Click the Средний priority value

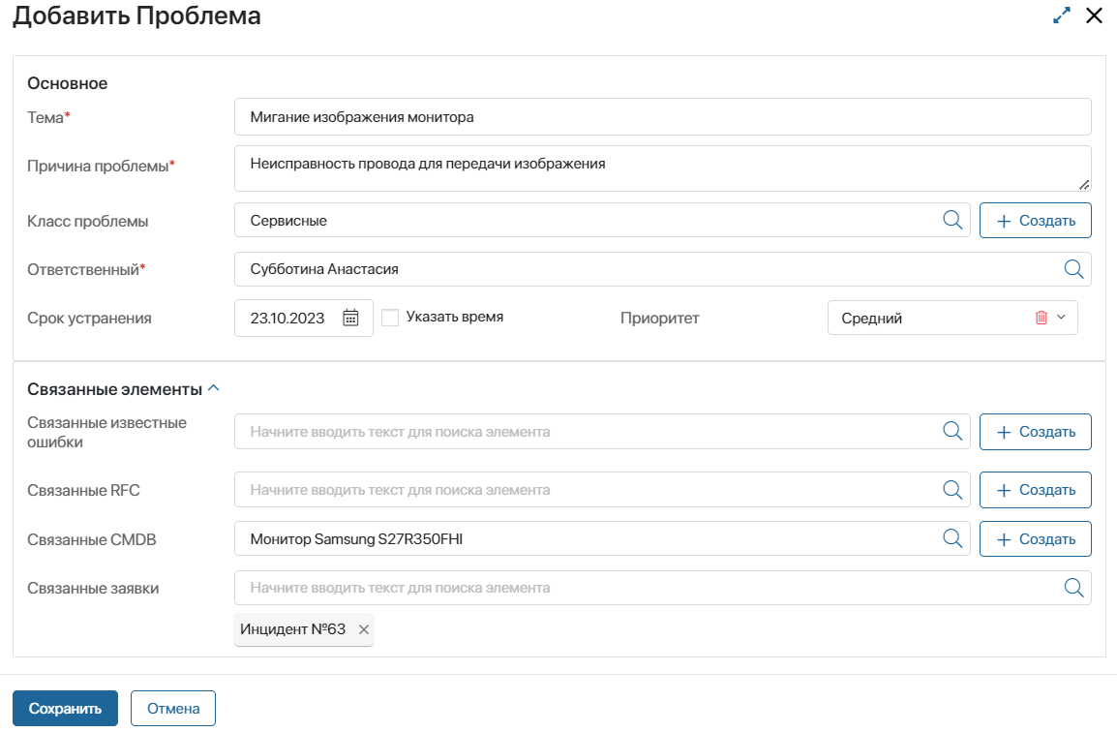871,318
